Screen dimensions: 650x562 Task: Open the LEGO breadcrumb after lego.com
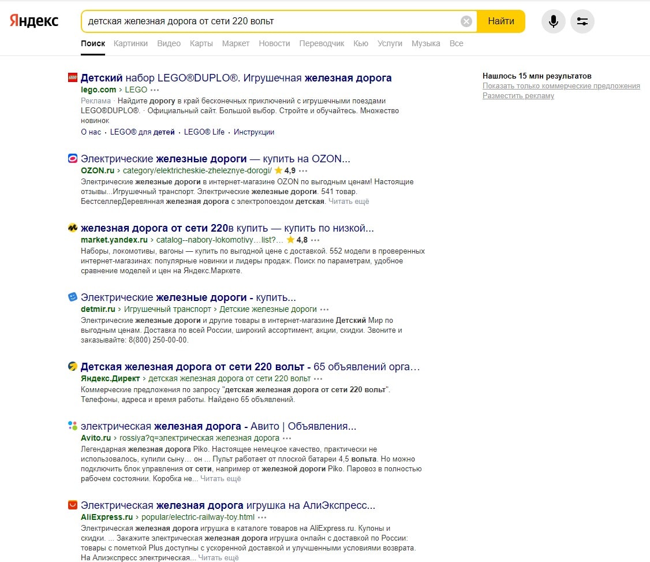click(136, 90)
